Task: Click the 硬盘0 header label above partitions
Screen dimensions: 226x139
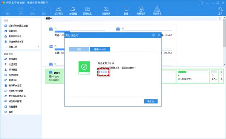Action: tap(49, 18)
